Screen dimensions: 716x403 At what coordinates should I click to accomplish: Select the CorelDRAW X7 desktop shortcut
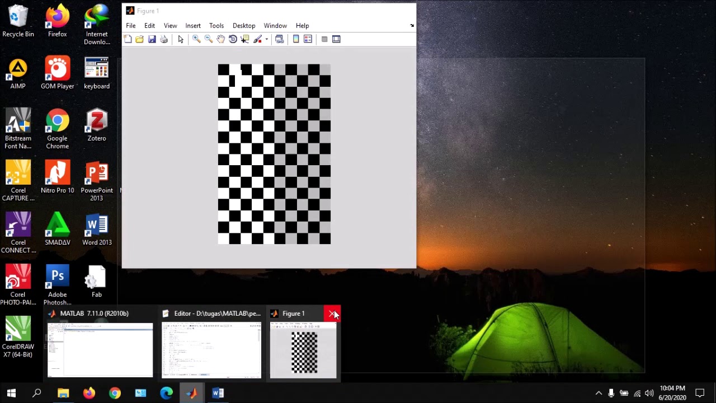click(x=18, y=338)
